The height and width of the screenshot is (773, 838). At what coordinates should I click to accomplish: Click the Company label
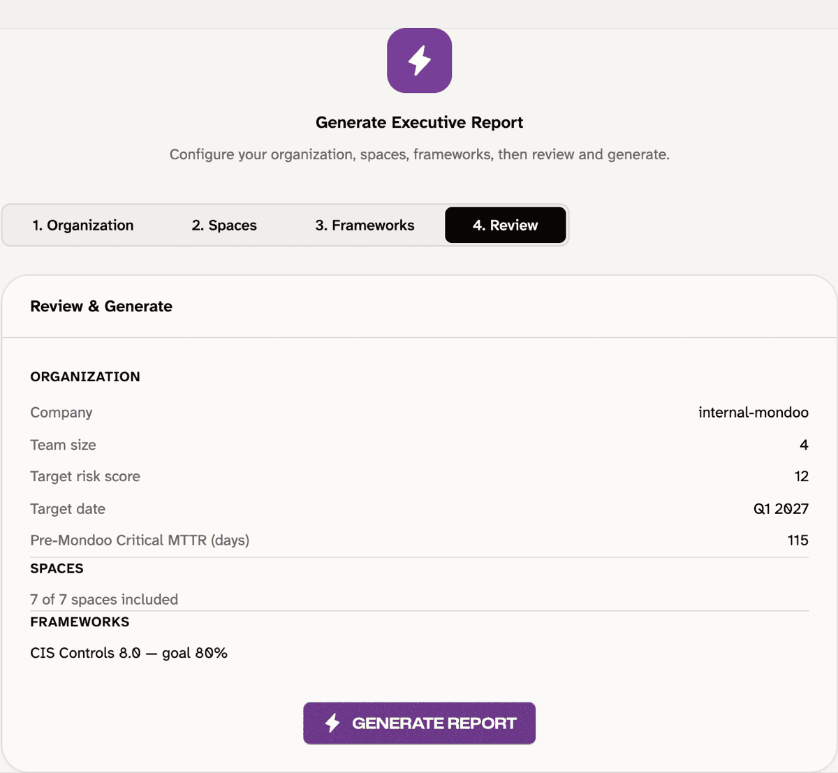coord(61,412)
